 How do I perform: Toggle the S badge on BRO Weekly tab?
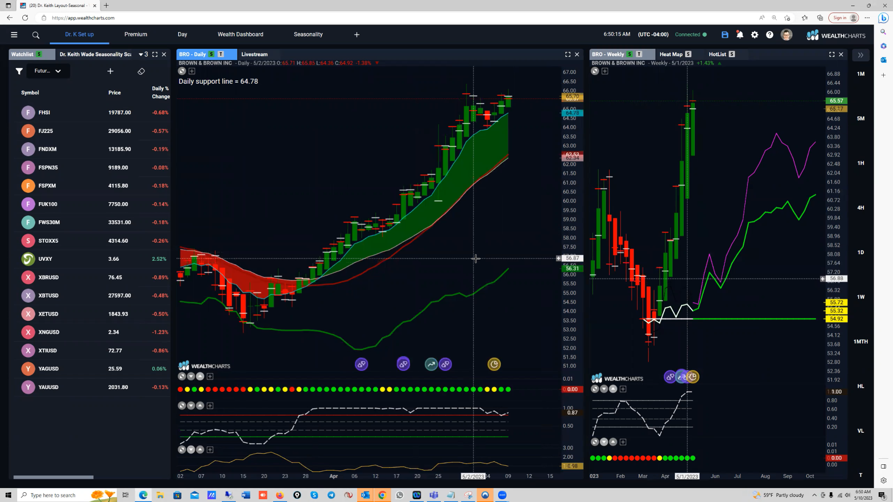629,54
